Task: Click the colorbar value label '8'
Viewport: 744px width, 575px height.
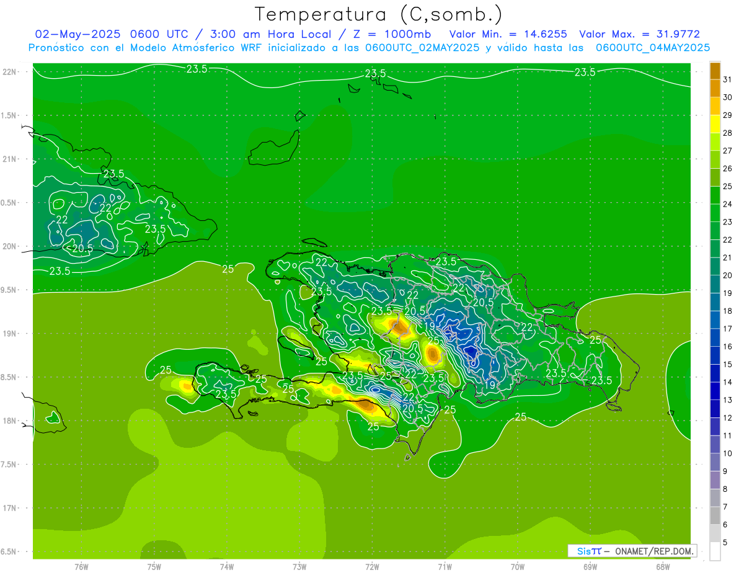Action: 725,489
